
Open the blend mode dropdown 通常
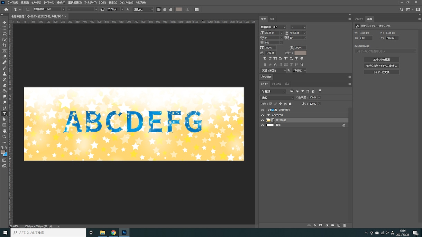click(277, 98)
